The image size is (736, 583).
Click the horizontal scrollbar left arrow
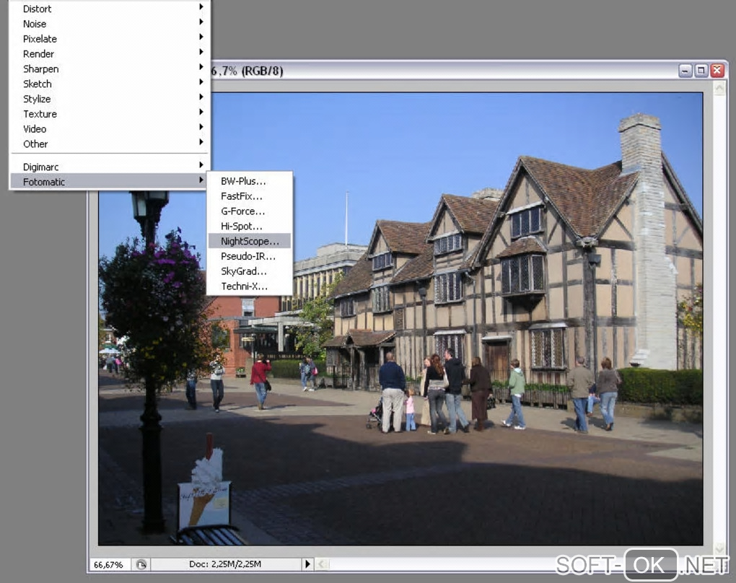click(x=322, y=564)
